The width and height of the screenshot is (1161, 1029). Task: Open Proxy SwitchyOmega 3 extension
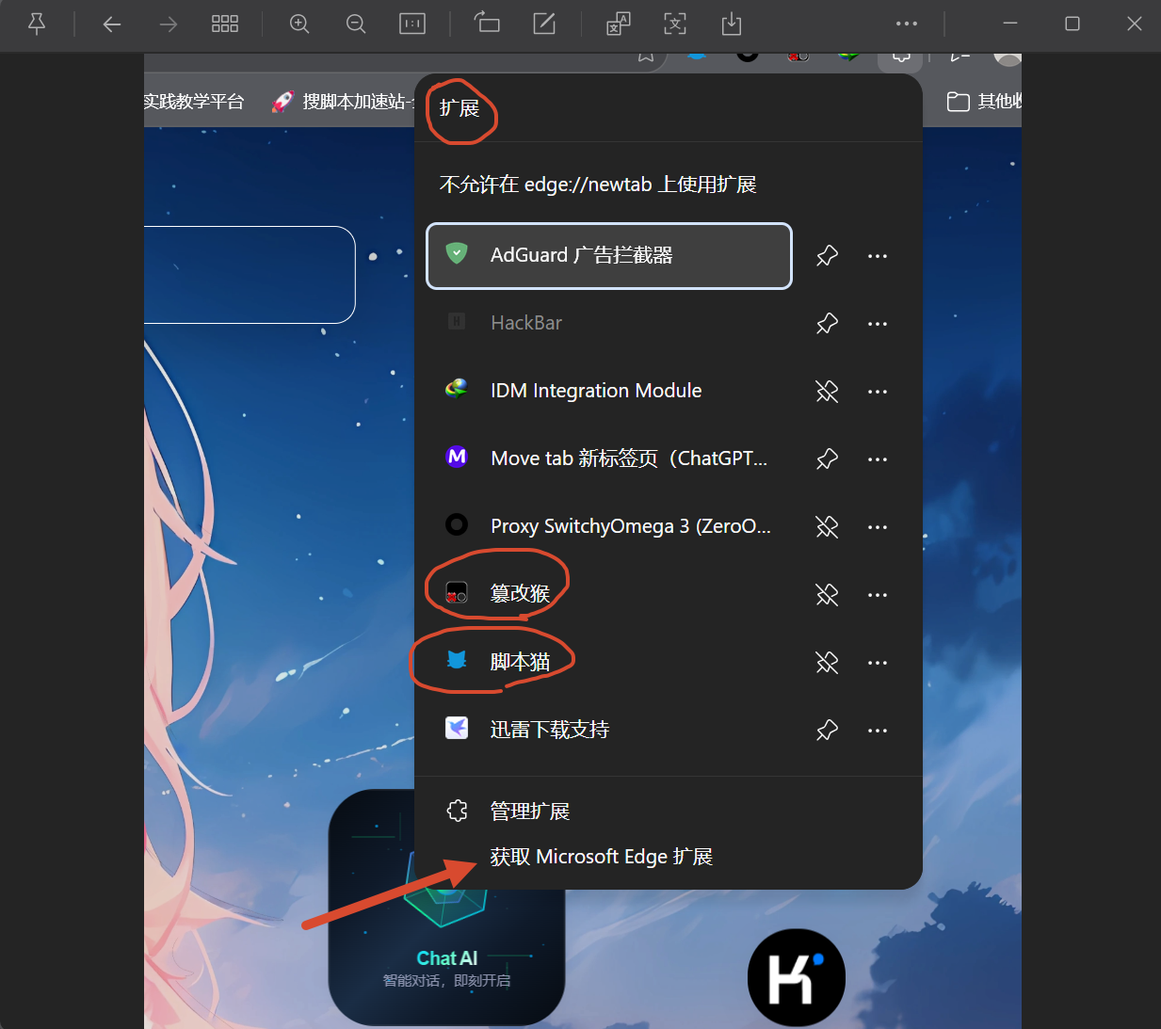pyautogui.click(x=609, y=526)
